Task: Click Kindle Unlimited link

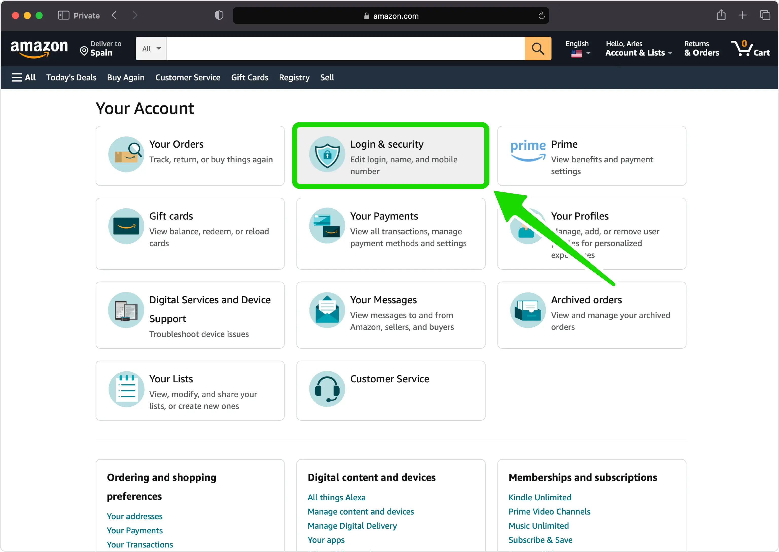Action: [540, 497]
